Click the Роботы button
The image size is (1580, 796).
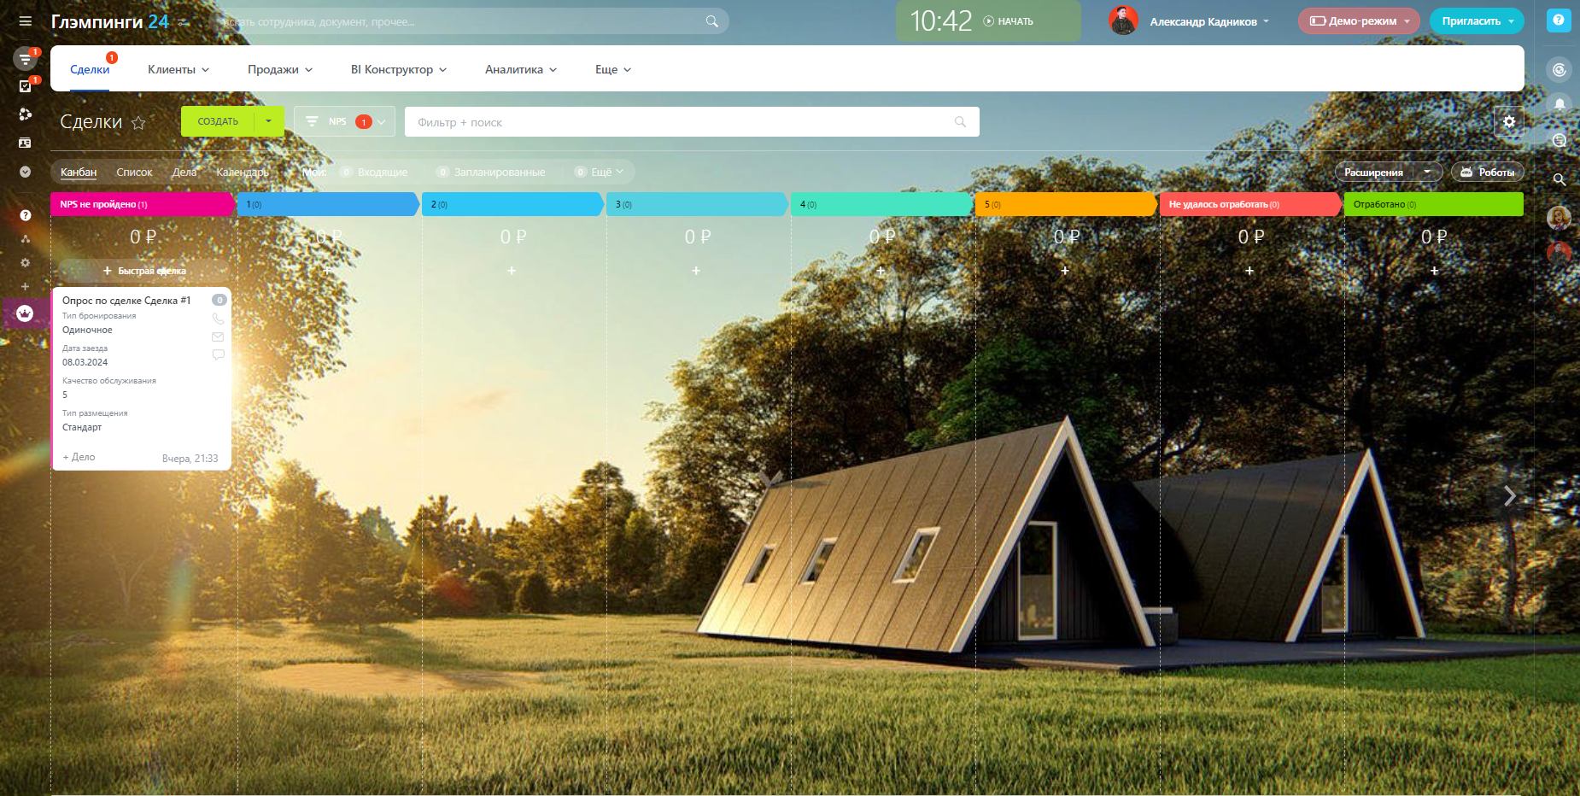click(1488, 173)
